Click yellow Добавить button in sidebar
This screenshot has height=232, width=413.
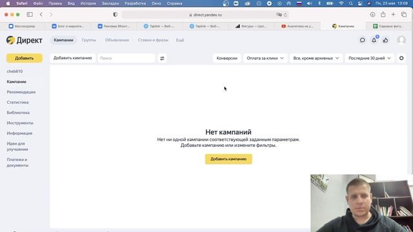pos(25,58)
